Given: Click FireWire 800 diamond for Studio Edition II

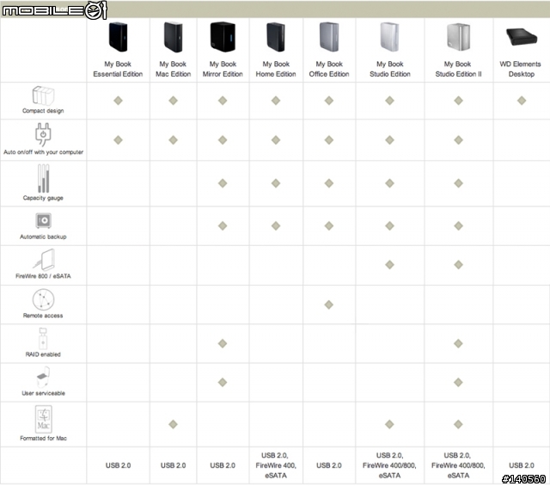Looking at the screenshot, I should coord(458,265).
